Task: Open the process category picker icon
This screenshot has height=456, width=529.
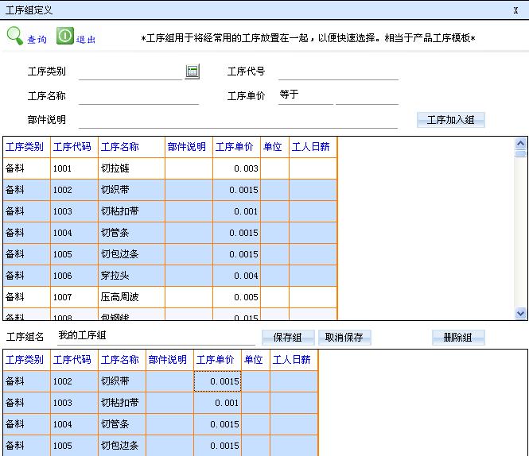Action: point(192,71)
